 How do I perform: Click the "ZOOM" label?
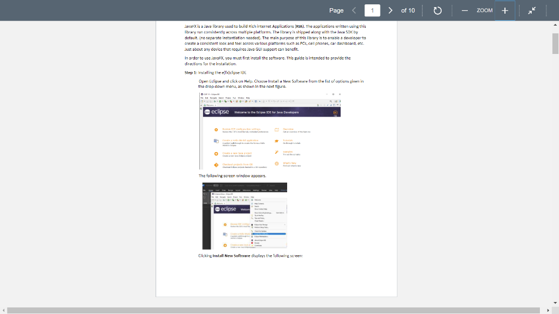click(x=485, y=10)
